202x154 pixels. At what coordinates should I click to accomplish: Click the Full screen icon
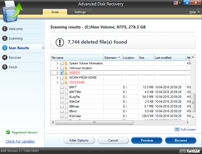(x=177, y=130)
